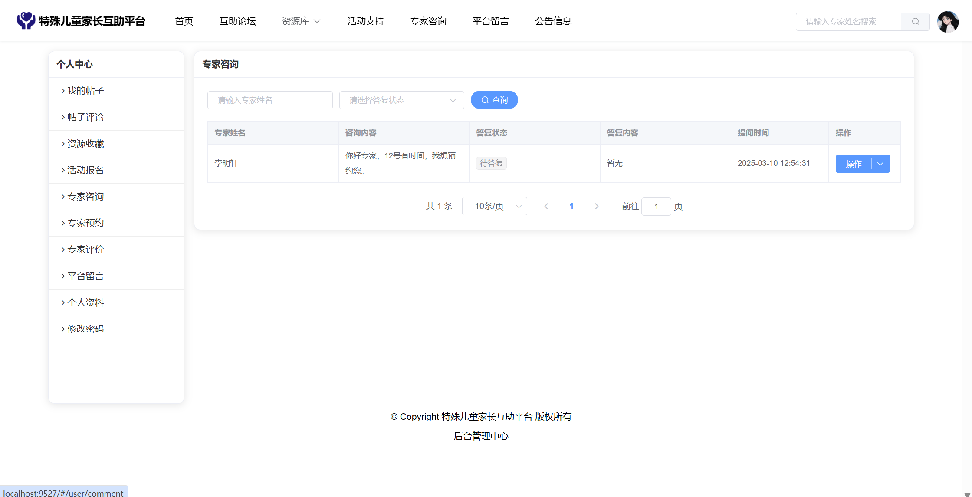The width and height of the screenshot is (972, 497).
Task: Focus the 请输入专家姓名 filter input
Action: point(270,100)
